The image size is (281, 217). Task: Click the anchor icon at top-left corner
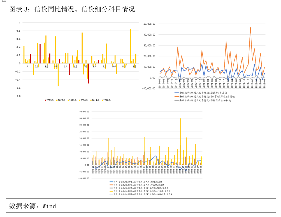[x=1, y=1]
